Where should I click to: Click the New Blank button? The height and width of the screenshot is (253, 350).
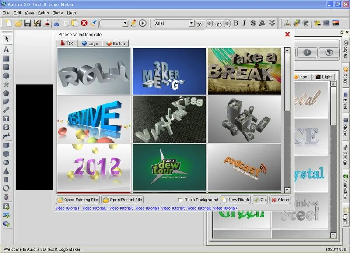coord(235,200)
